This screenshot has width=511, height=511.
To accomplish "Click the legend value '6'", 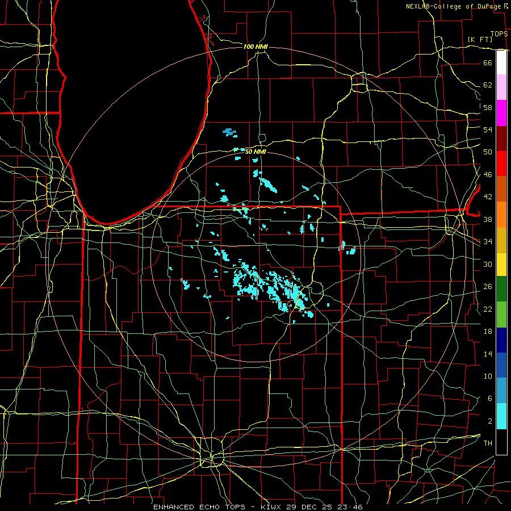I will tap(489, 398).
